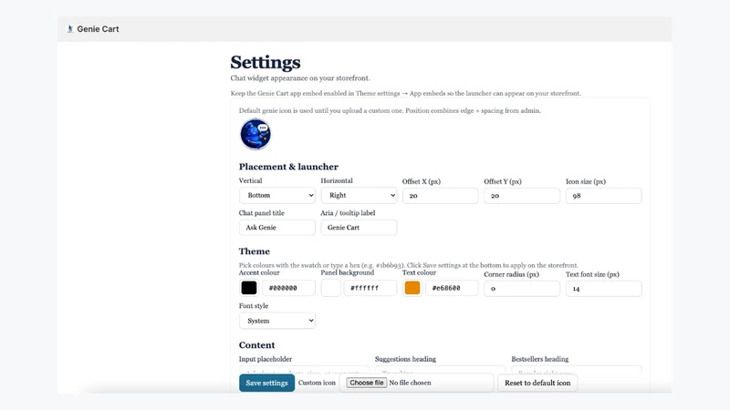This screenshot has height=410, width=730.
Task: Click the Genie Cart app title
Action: (x=98, y=29)
